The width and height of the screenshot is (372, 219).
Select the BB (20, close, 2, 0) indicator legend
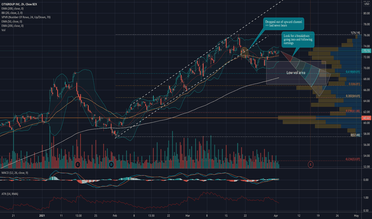pos(12,13)
